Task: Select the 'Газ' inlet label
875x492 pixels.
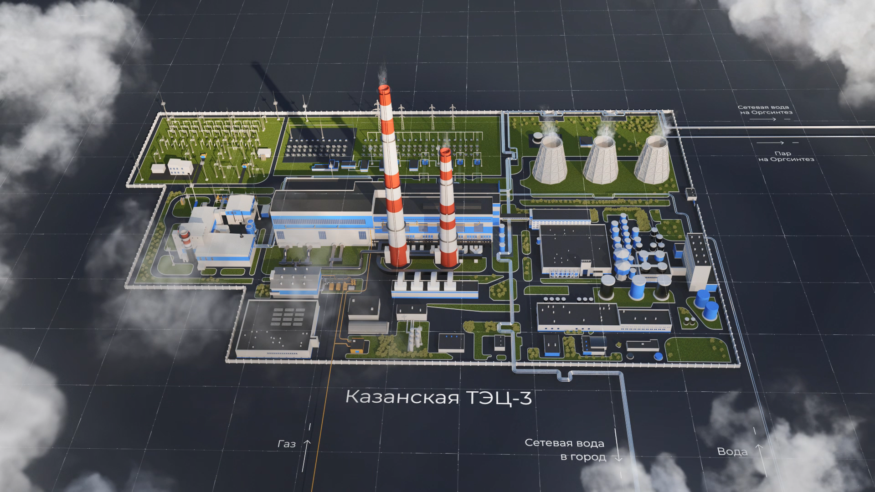Action: coord(286,444)
